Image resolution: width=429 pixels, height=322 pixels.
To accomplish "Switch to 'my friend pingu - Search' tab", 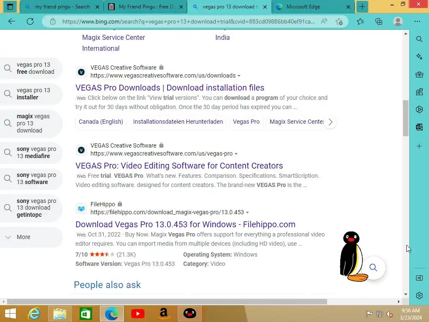I will tap(62, 7).
